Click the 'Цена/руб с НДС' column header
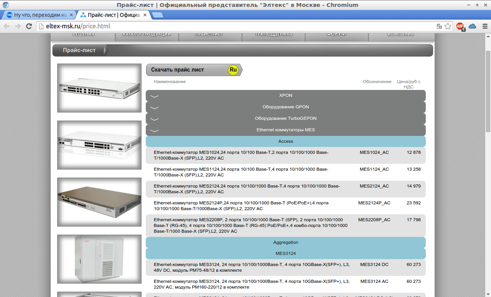Screen dimensions: 491x297 coord(409,84)
